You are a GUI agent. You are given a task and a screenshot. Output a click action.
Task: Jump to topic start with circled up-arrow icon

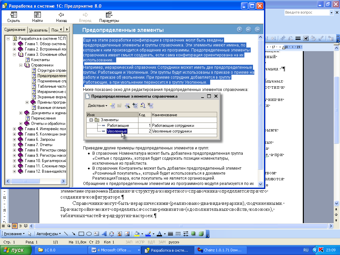tap(239, 30)
